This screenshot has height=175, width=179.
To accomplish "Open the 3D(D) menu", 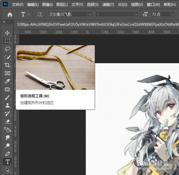I will [x=122, y=5].
